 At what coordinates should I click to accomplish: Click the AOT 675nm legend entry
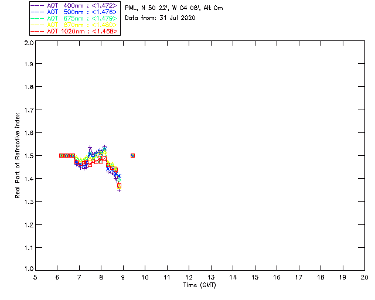(x=74, y=18)
